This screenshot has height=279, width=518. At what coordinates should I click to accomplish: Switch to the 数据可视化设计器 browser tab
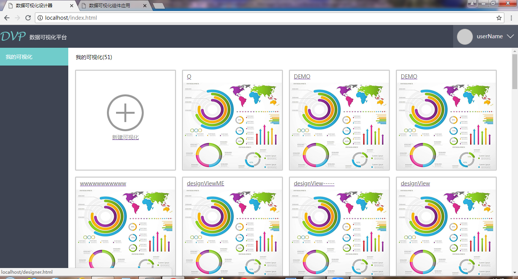(x=39, y=6)
